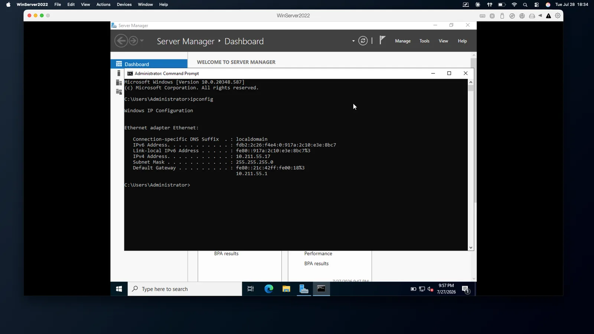Select All Servers icon in sidebar
Image resolution: width=594 pixels, height=334 pixels.
[119, 82]
